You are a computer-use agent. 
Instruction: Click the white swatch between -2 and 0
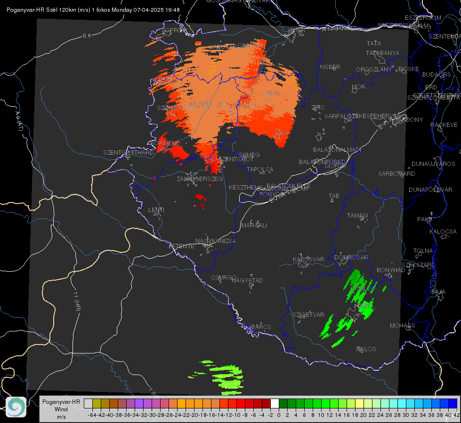point(275,404)
